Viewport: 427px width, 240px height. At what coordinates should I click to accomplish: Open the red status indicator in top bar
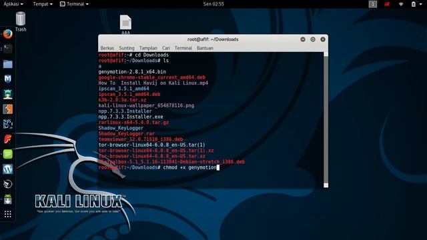(387, 4)
